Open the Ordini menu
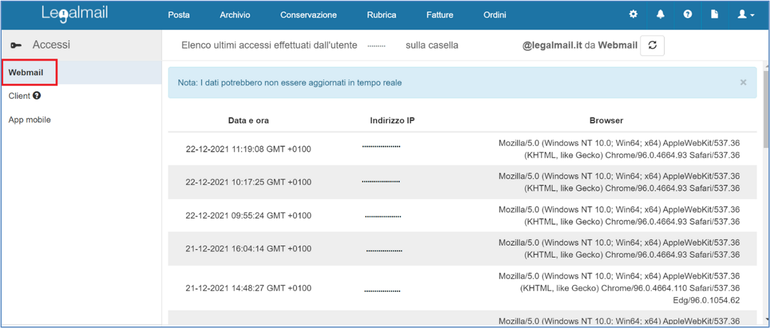 click(494, 15)
